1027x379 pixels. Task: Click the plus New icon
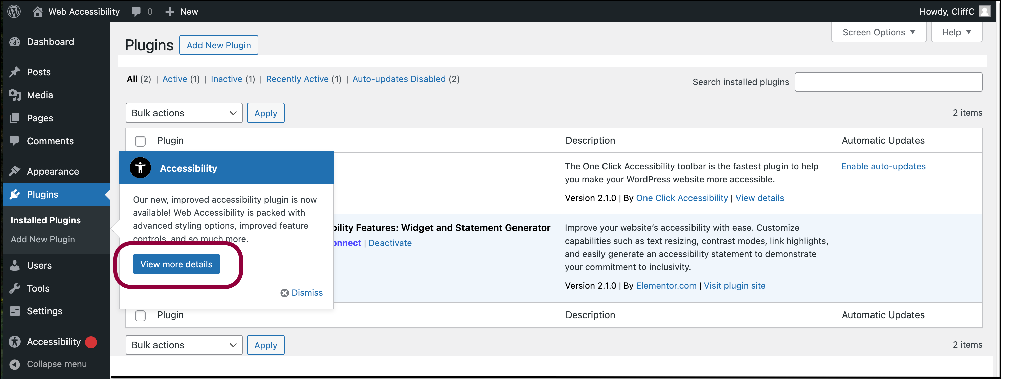pos(170,11)
